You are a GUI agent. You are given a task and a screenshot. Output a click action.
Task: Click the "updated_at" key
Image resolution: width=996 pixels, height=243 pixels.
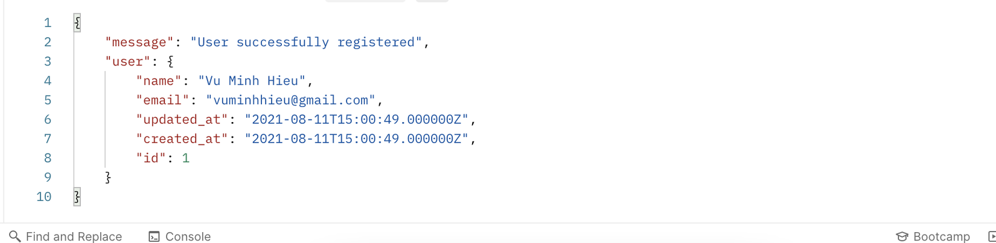click(182, 119)
